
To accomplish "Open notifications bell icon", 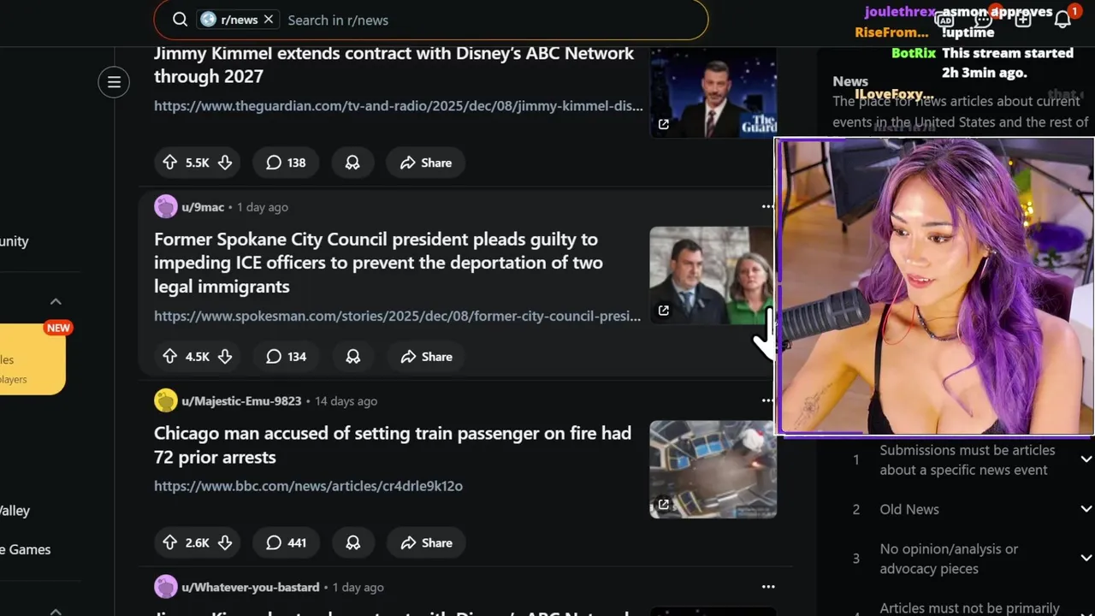I will [1062, 20].
